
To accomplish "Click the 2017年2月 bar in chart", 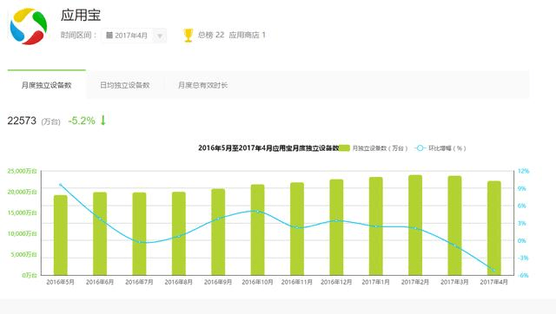I will (x=415, y=226).
